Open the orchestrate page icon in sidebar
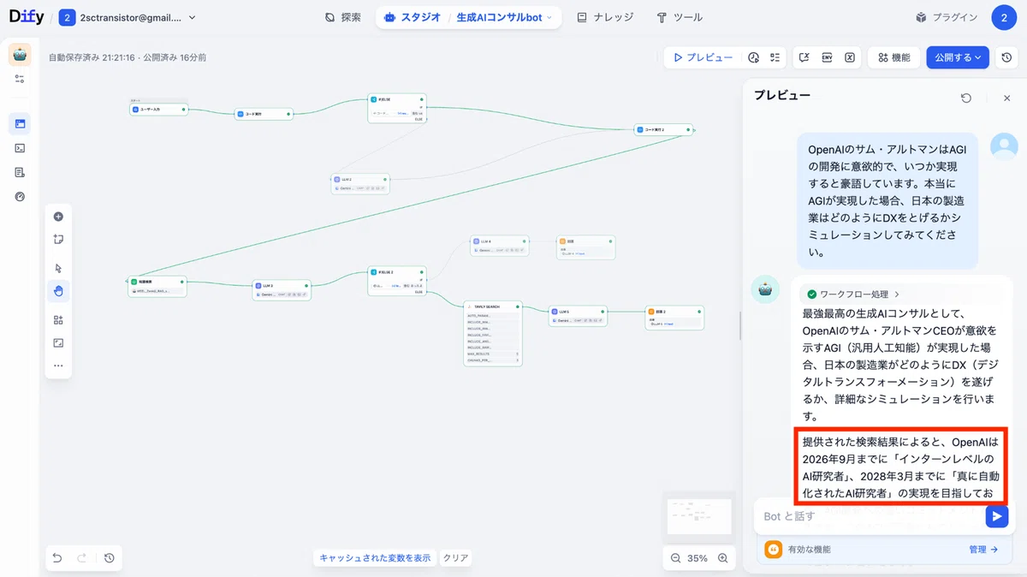 [x=20, y=124]
